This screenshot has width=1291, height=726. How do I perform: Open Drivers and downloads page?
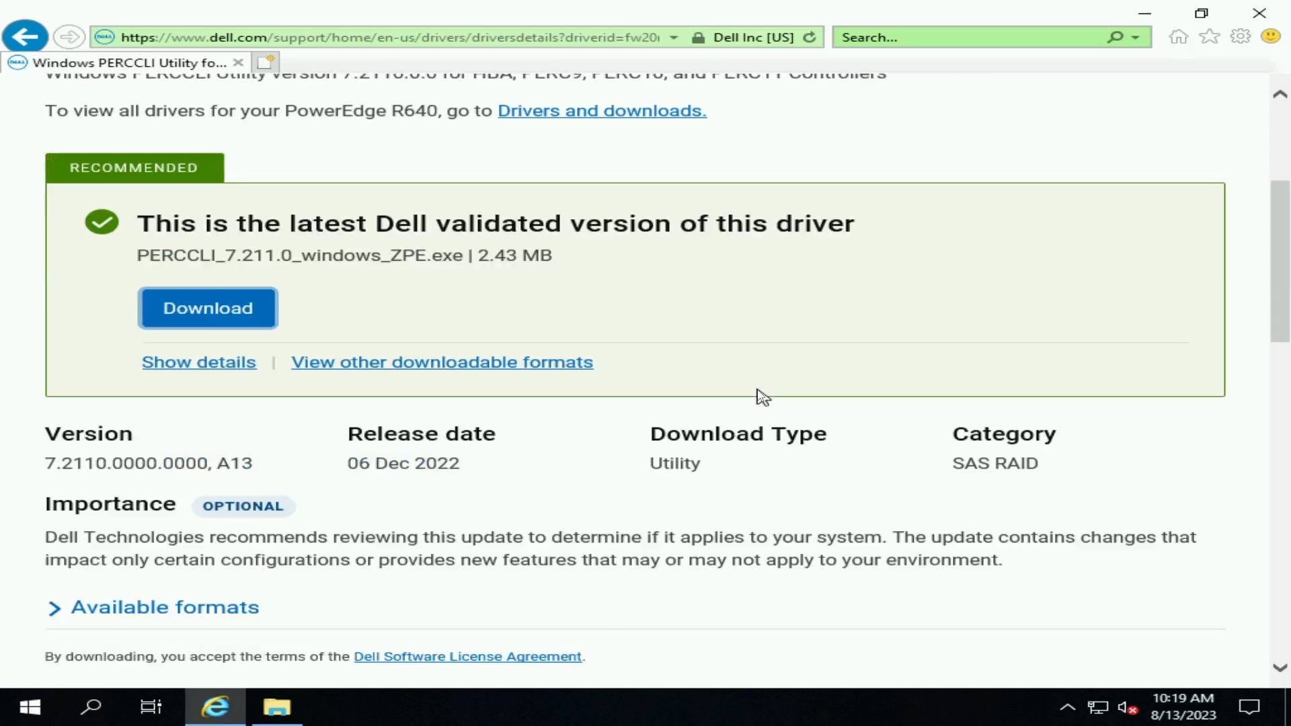(600, 110)
